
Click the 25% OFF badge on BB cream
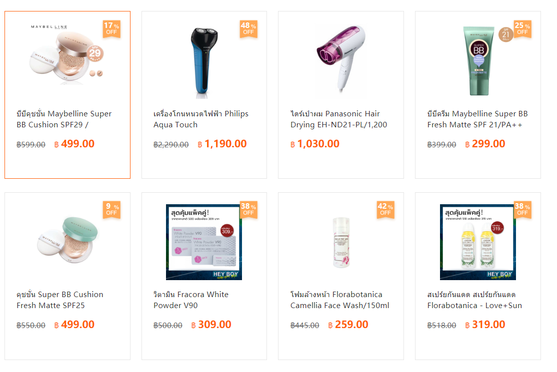pos(522,29)
